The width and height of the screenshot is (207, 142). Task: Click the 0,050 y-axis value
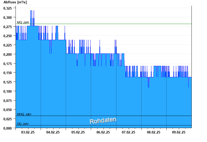coord(8,110)
